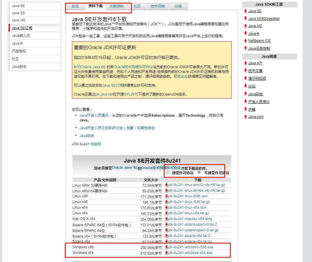The height and width of the screenshot is (262, 312).
Task: Download jdk-8u241-solaris-x64.tar.Z file link
Action: pos(189,236)
